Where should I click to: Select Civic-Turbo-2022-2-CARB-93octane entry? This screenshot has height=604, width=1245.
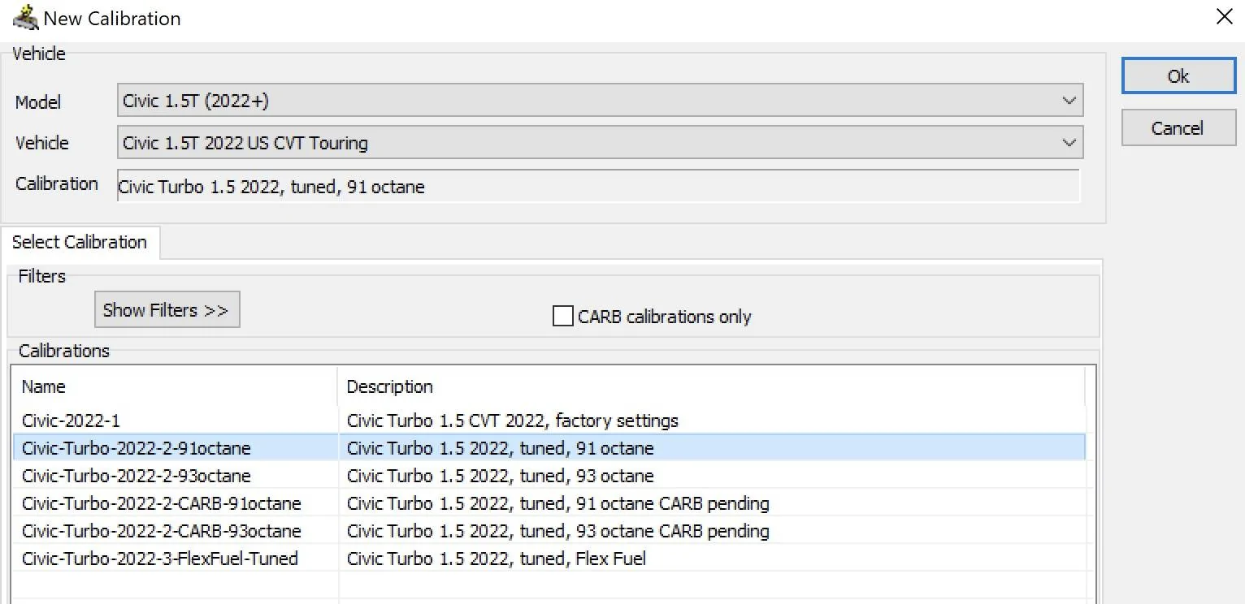coord(161,531)
